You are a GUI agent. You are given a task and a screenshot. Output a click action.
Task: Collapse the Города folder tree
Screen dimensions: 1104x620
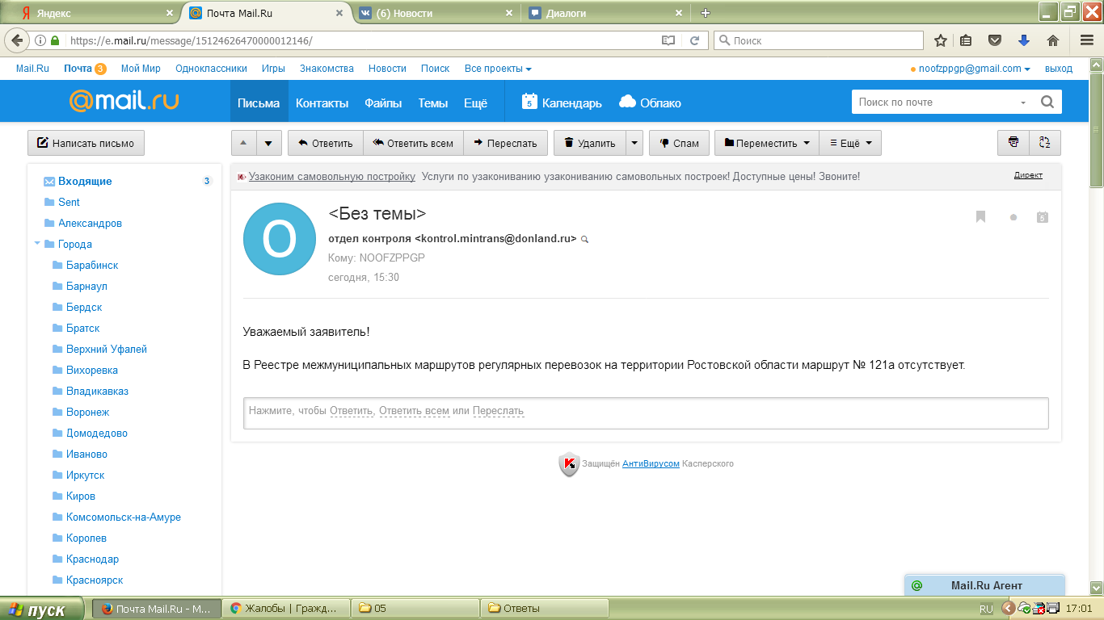[37, 244]
